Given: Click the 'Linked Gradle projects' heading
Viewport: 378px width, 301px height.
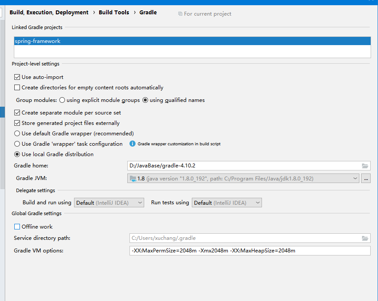Looking at the screenshot, I should 37,27.
